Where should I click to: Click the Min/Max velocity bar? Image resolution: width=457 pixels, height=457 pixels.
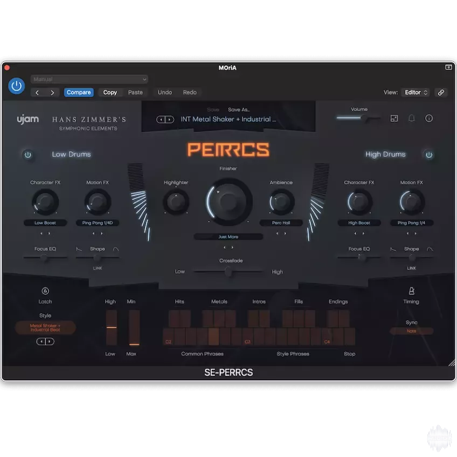134,328
